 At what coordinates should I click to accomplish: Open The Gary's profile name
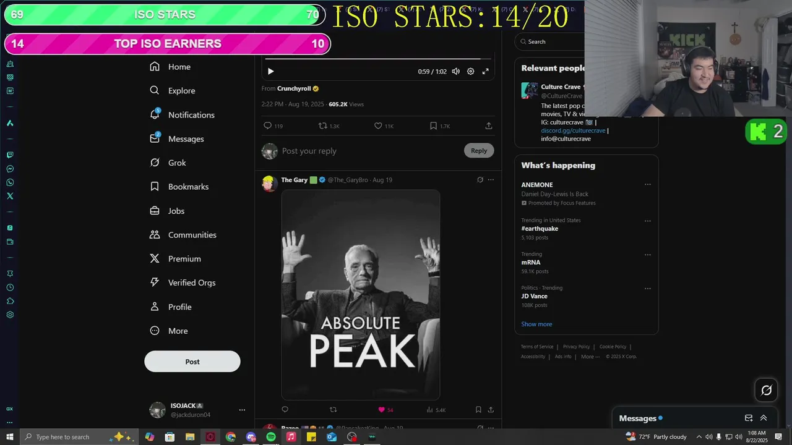click(295, 180)
